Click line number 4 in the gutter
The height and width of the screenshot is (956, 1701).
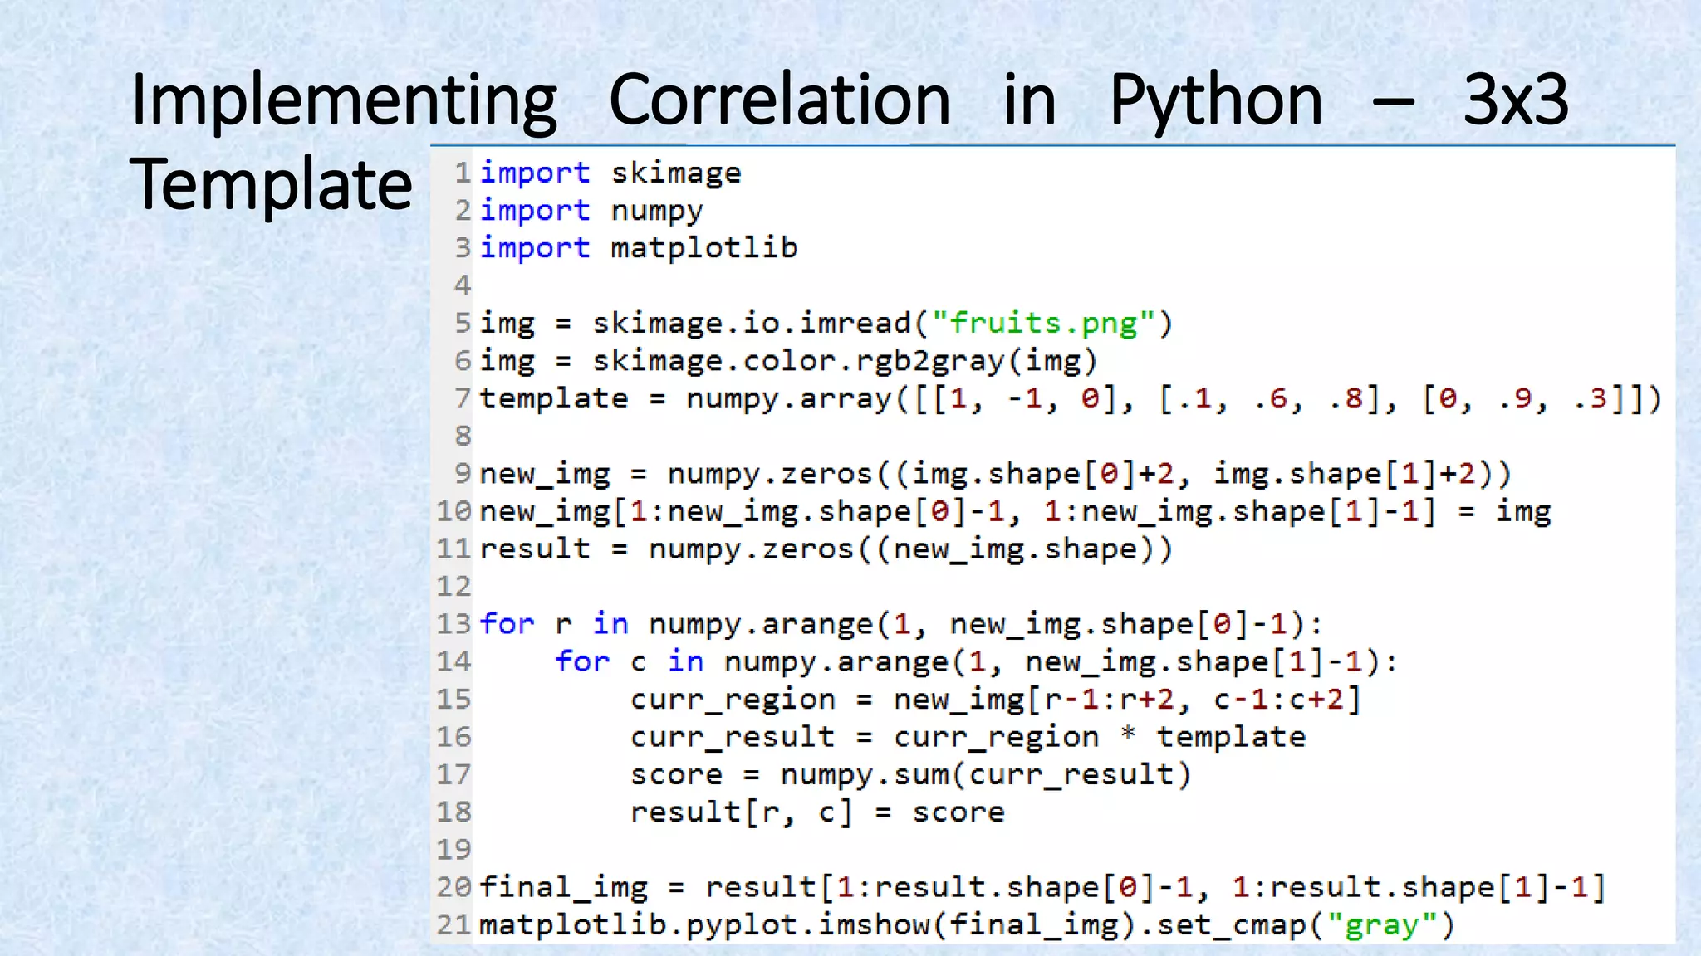pyautogui.click(x=463, y=285)
